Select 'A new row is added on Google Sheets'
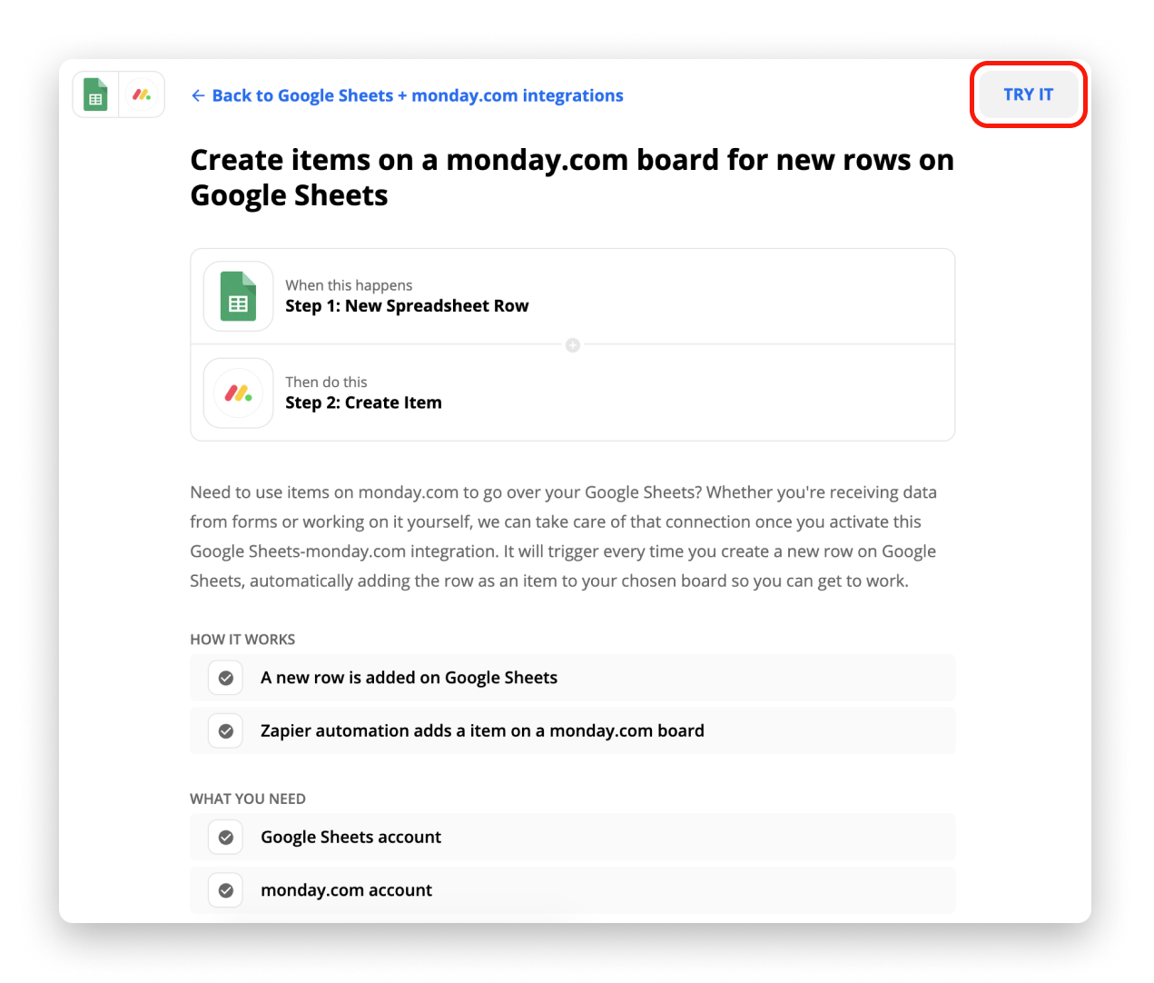1154x983 pixels. pyautogui.click(x=409, y=678)
